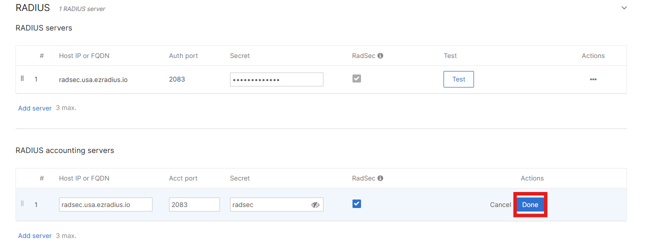Toggle secret visibility eye in accounting row
This screenshot has height=244, width=668.
click(x=315, y=204)
